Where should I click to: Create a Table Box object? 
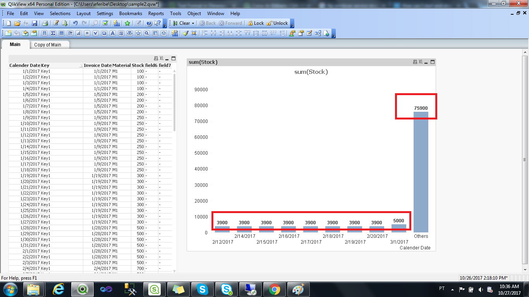coord(62,33)
